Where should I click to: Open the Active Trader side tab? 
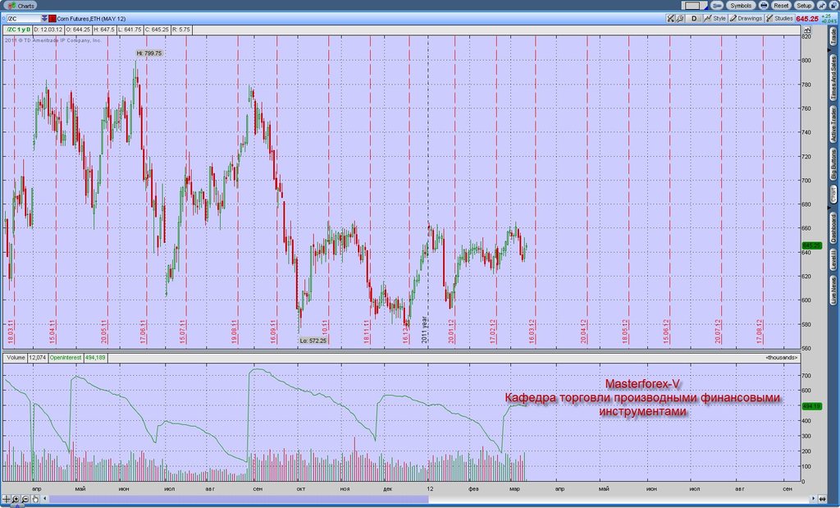click(833, 124)
